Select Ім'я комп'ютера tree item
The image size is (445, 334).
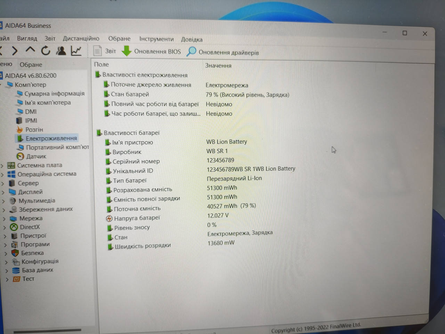click(x=48, y=103)
